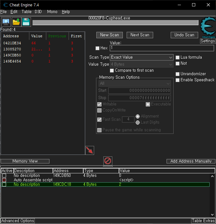Click the Undo Scan button
Viewport: 216px width, 224px height.
pyautogui.click(x=184, y=35)
